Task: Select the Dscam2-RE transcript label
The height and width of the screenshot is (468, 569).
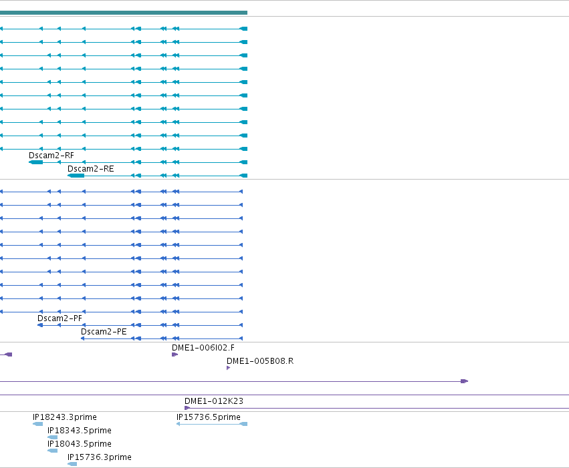Action: (x=91, y=169)
